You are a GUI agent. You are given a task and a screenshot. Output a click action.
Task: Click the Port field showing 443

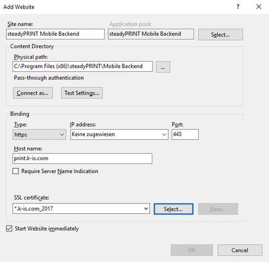(185, 134)
